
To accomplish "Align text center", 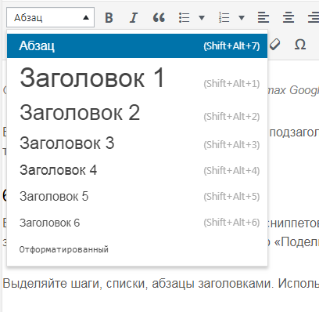I will 289,18.
